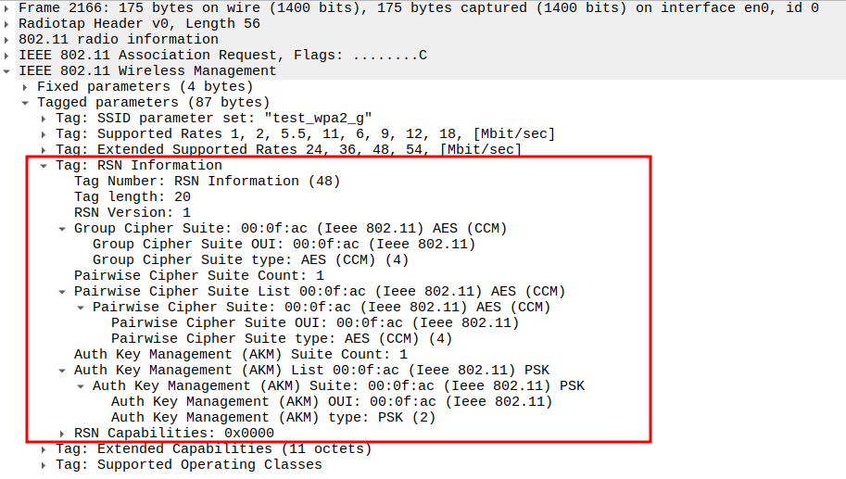
Task: Collapse the Group Cipher Suite node
Action: [x=63, y=228]
